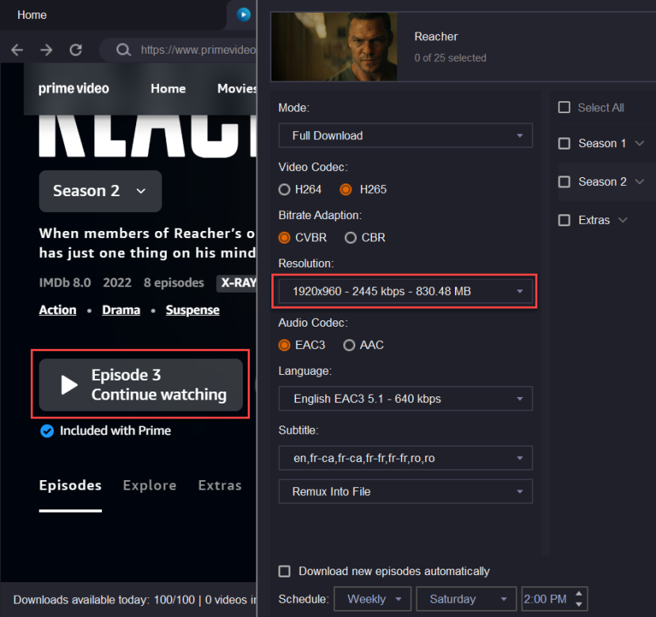Click Episode 3 Continue watching button
This screenshot has width=656, height=617.
coord(141,385)
